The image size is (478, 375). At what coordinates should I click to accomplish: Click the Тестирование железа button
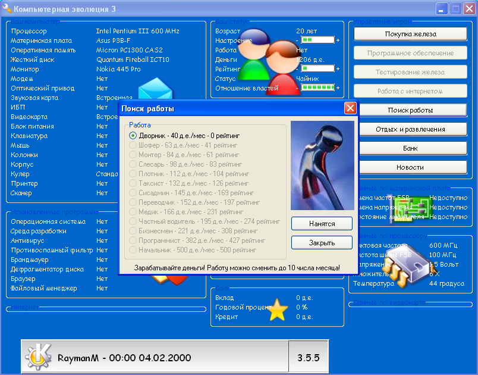point(410,72)
